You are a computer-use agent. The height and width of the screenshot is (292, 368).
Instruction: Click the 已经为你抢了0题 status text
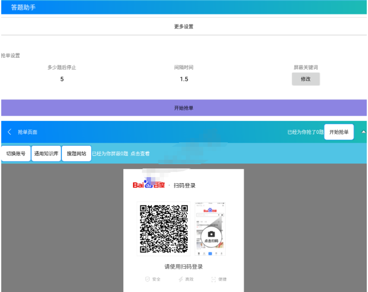[305, 132]
